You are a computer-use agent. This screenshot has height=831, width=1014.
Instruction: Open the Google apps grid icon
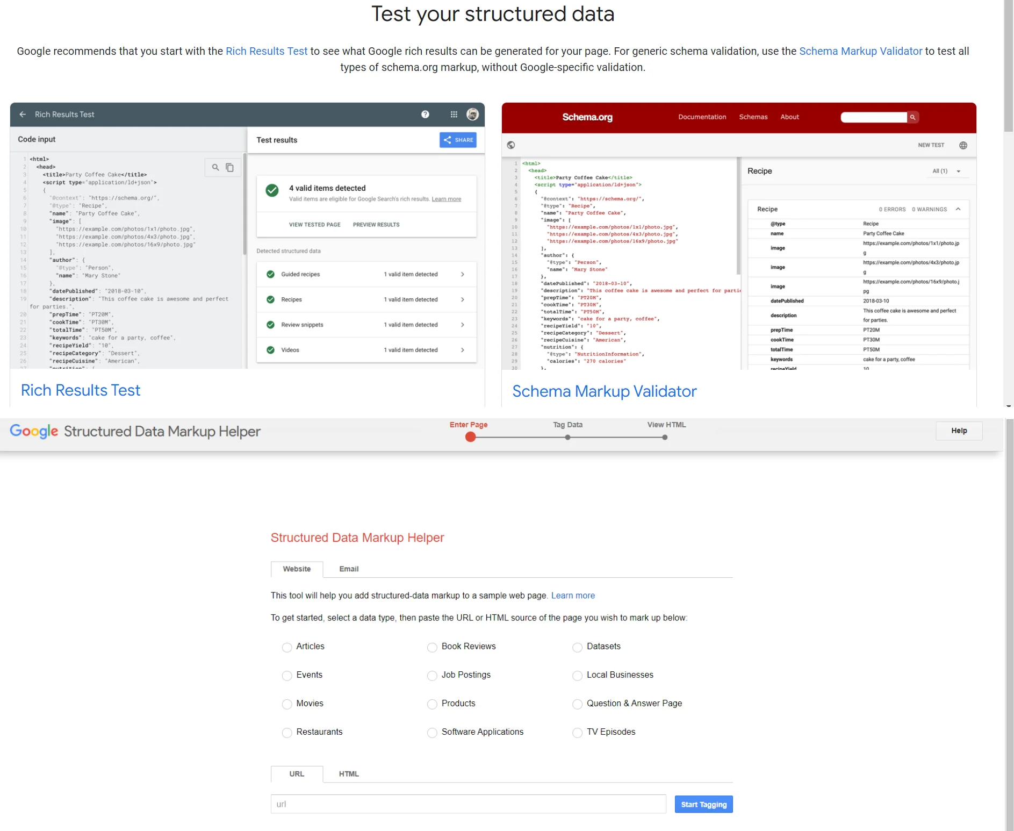click(454, 114)
